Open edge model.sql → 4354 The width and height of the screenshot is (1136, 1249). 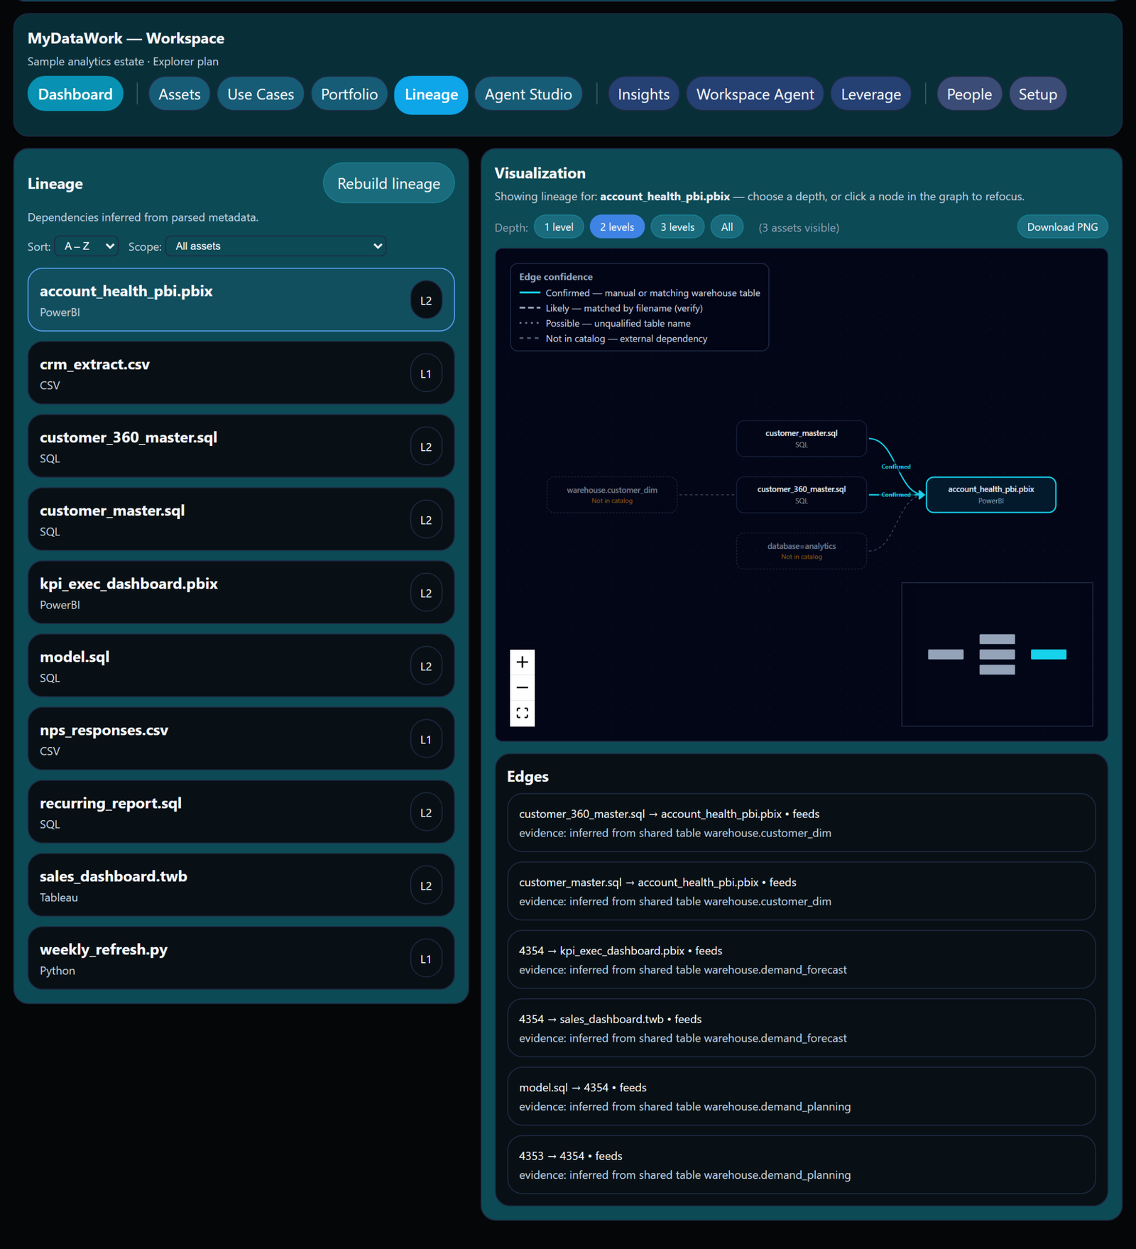801,1096
